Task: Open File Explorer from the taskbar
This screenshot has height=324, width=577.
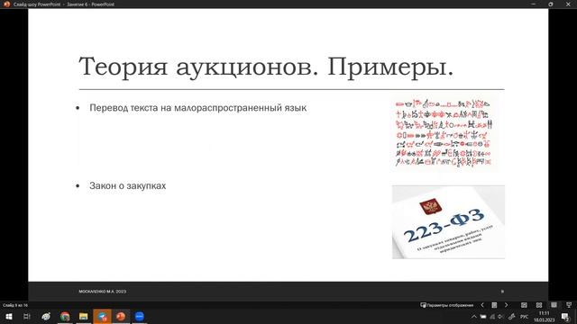Action: (x=84, y=316)
